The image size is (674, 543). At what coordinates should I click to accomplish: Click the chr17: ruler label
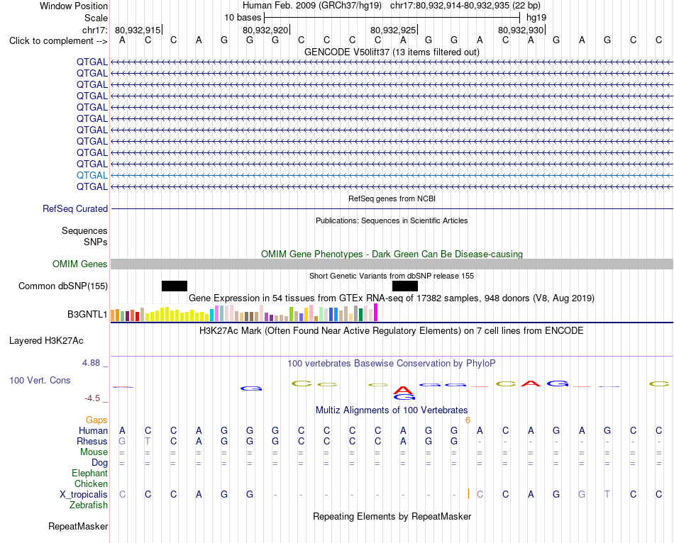point(95,30)
